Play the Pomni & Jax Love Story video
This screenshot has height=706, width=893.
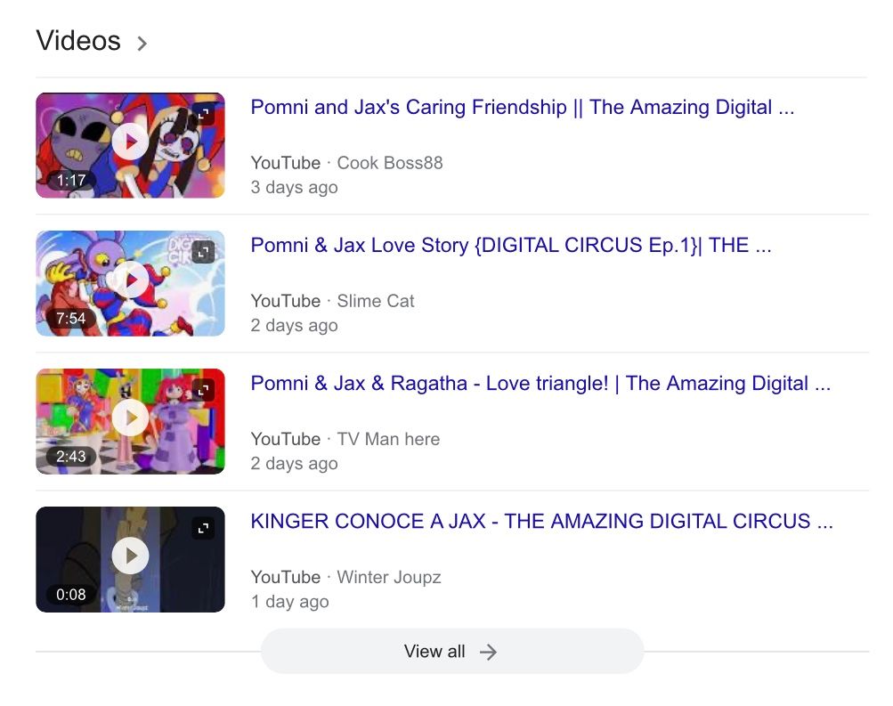[x=130, y=280]
